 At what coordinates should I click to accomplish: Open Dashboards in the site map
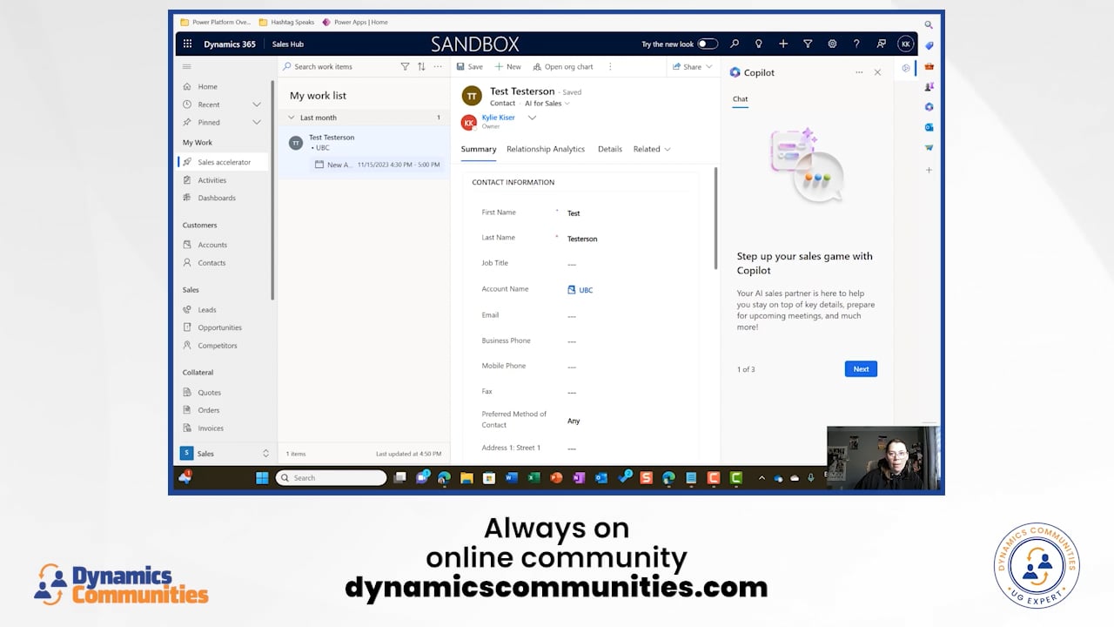click(217, 198)
